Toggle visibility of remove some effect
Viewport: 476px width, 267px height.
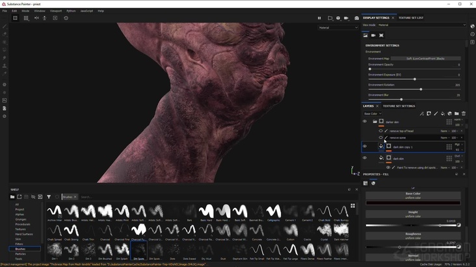click(380, 137)
